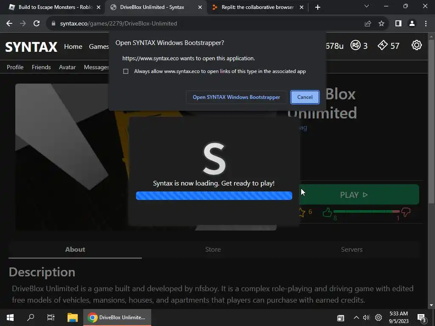Click the settings gear in system tray
This screenshot has height=326, width=435.
(379, 318)
